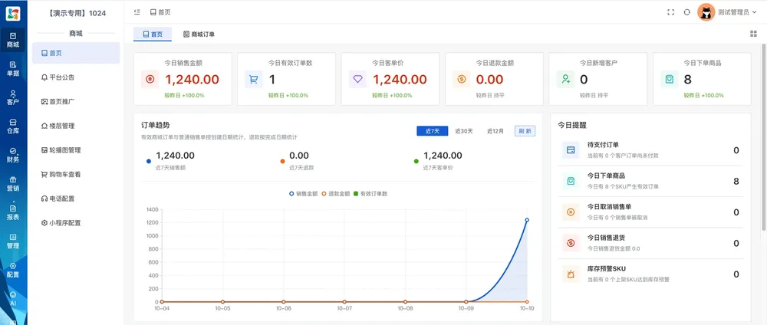Screen dimensions: 767x325
Task: Click the 近7天退款 value 0.00
Action: click(299, 156)
